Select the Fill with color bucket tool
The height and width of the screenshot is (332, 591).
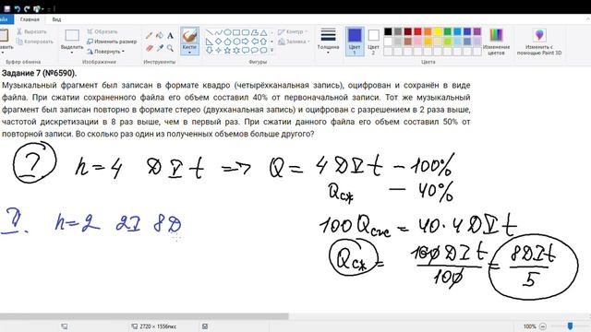tap(160, 36)
